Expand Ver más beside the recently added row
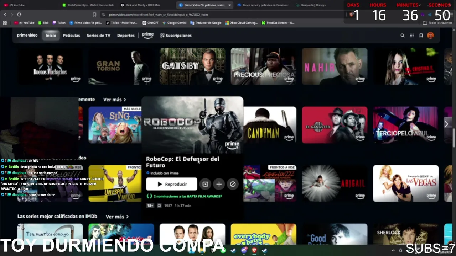The height and width of the screenshot is (256, 456). [115, 100]
